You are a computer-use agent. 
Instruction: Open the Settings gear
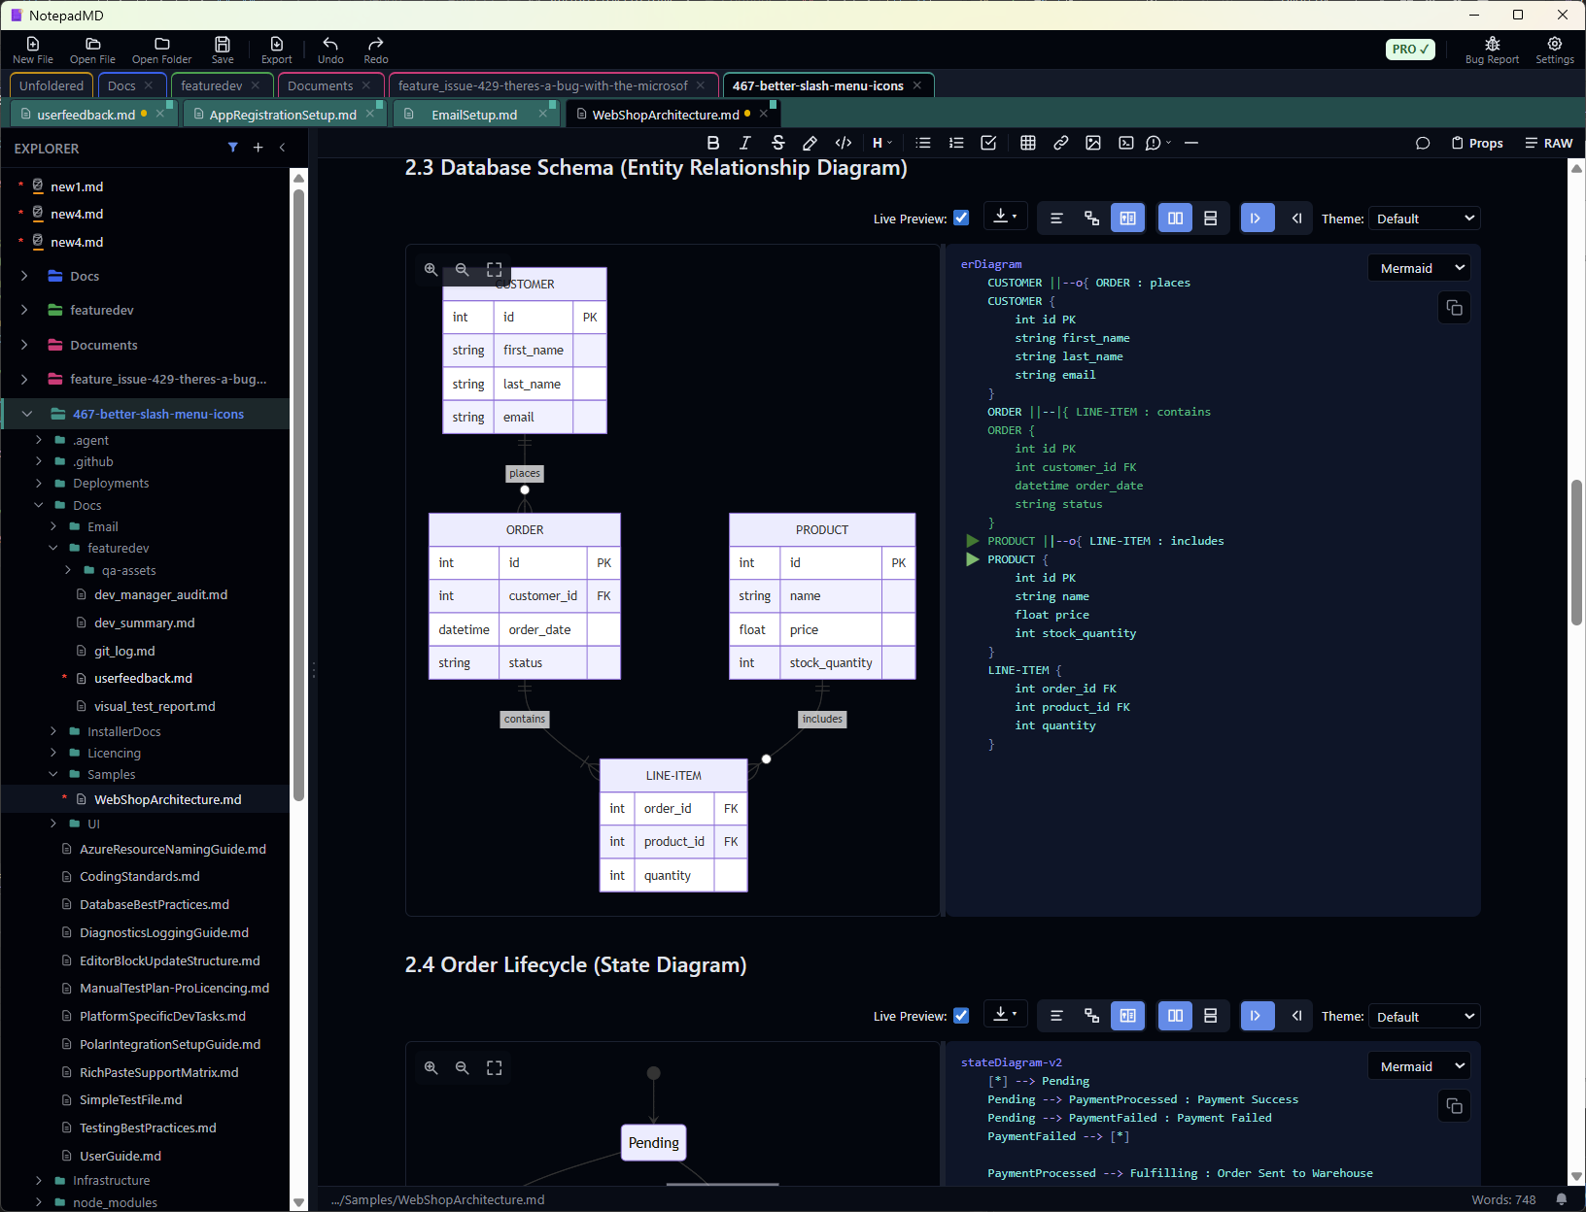click(1554, 50)
